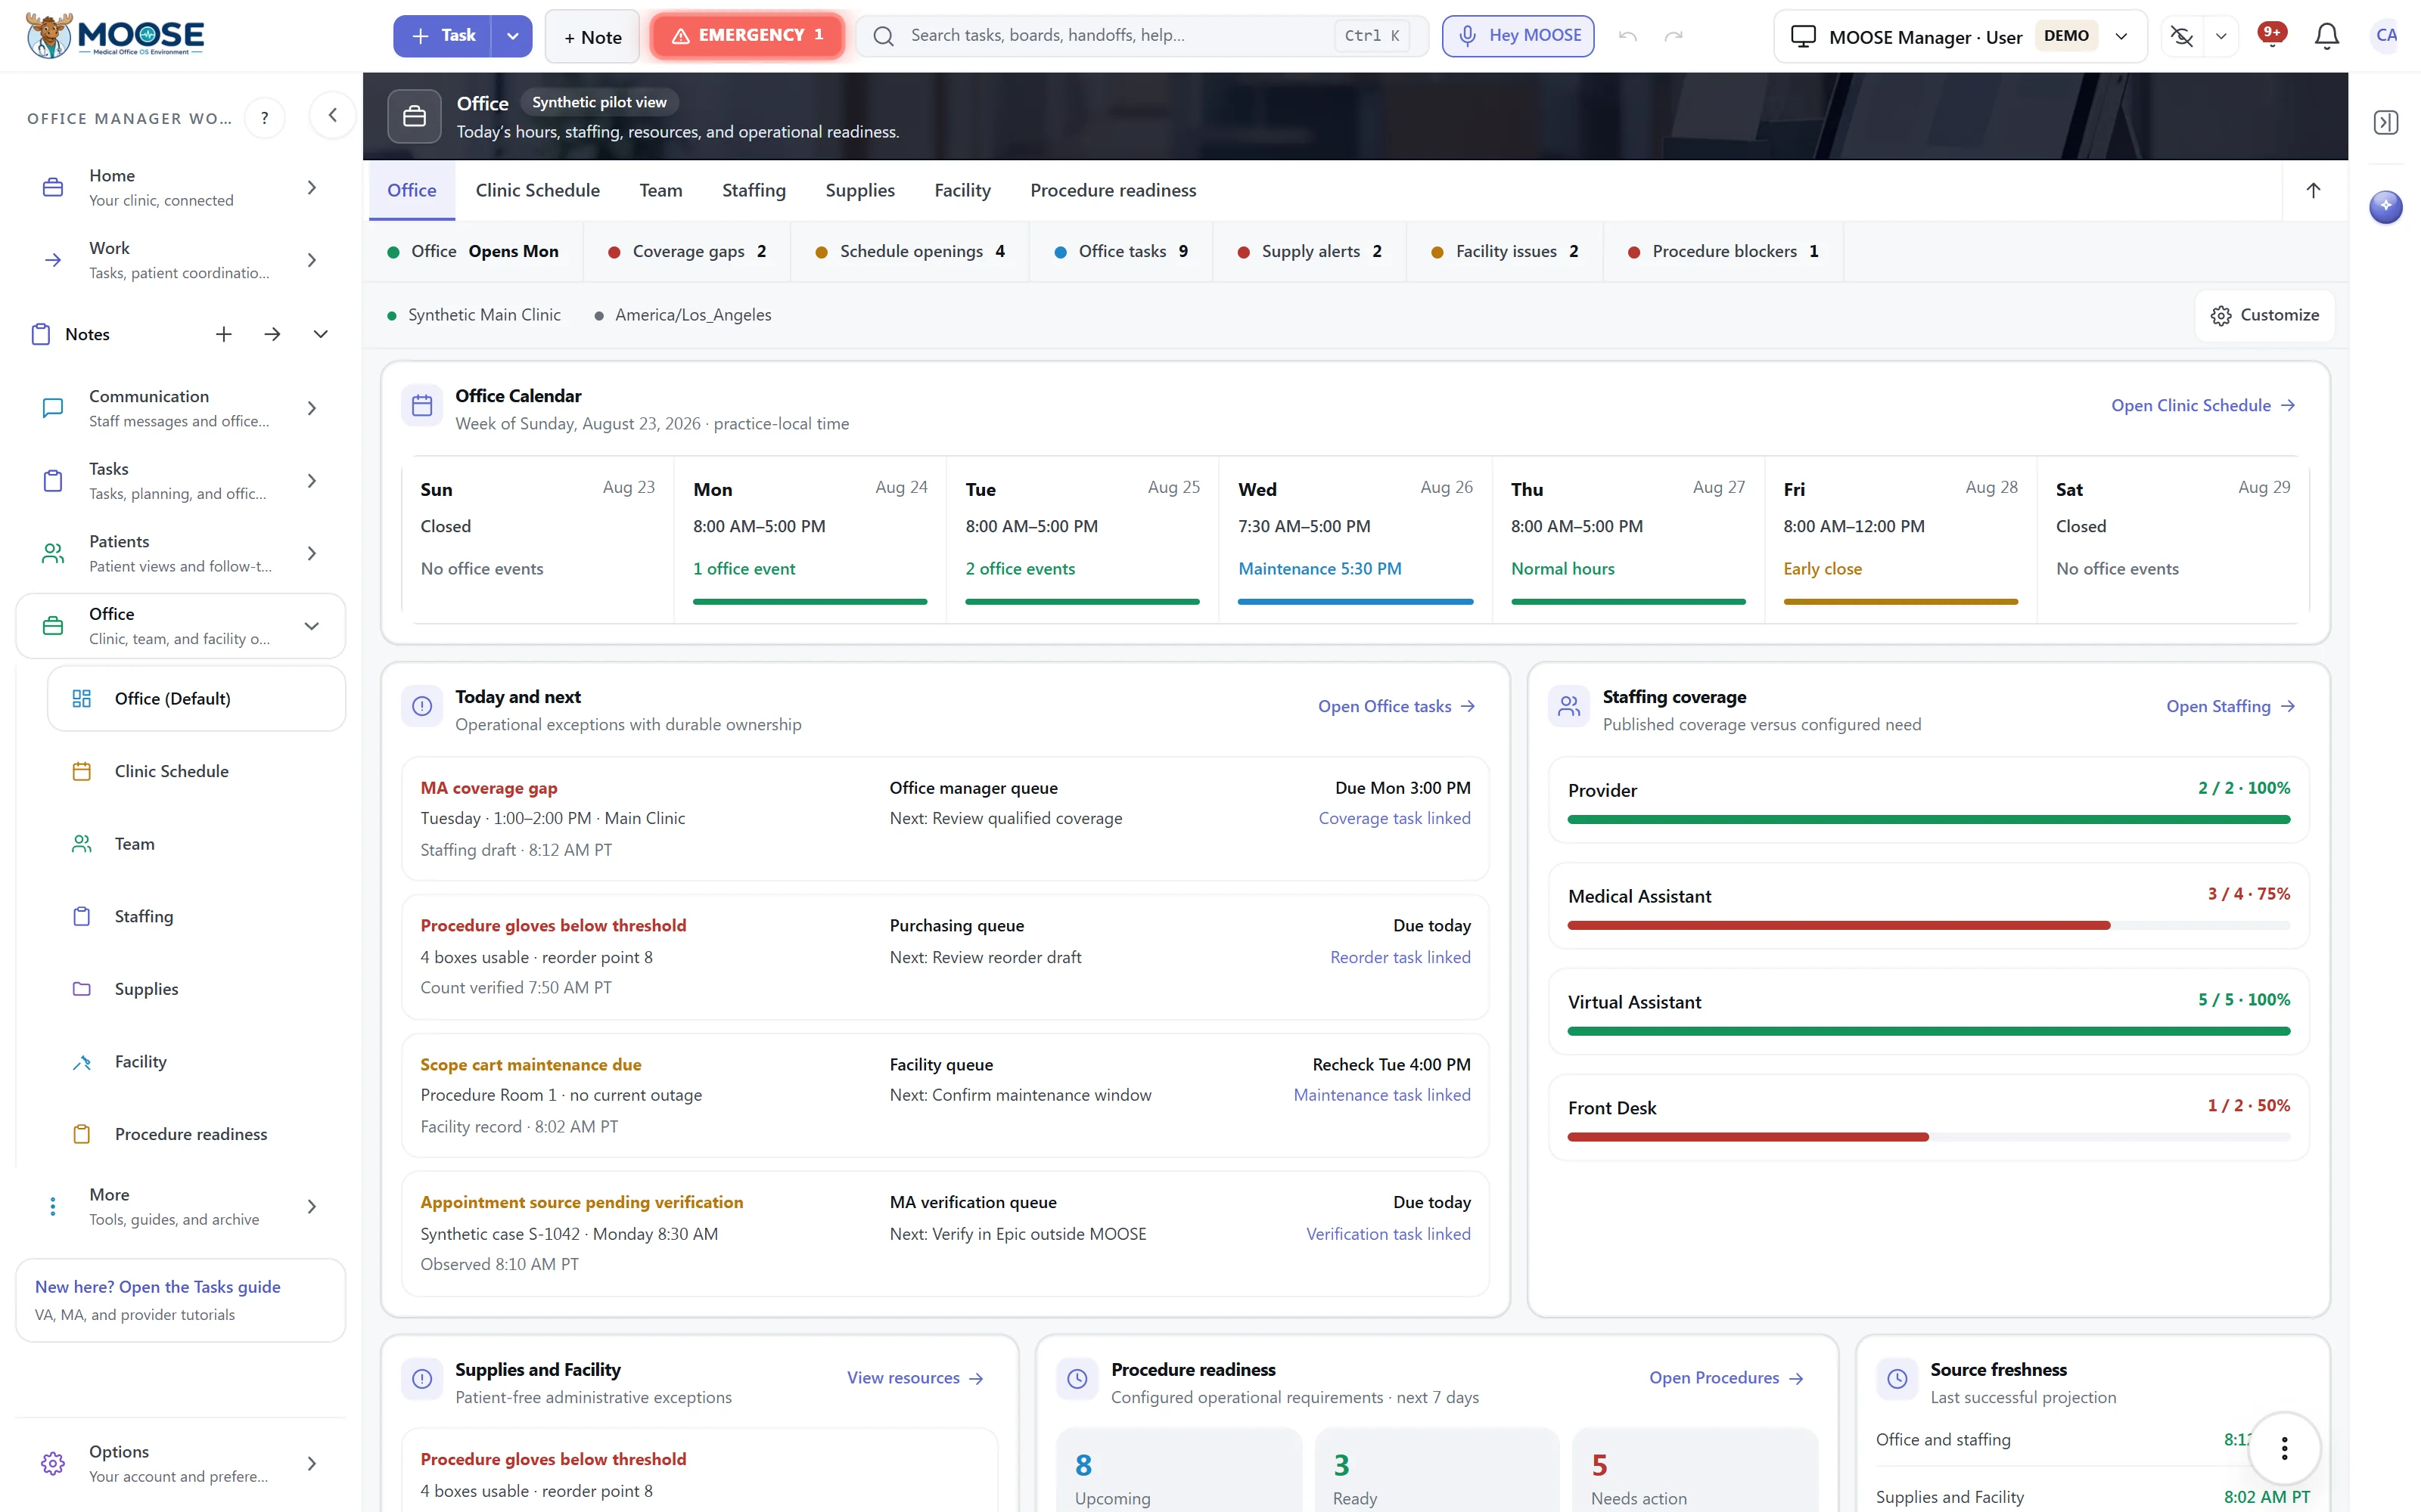The width and height of the screenshot is (2421, 1512).
Task: Click the + Note button
Action: (x=592, y=37)
